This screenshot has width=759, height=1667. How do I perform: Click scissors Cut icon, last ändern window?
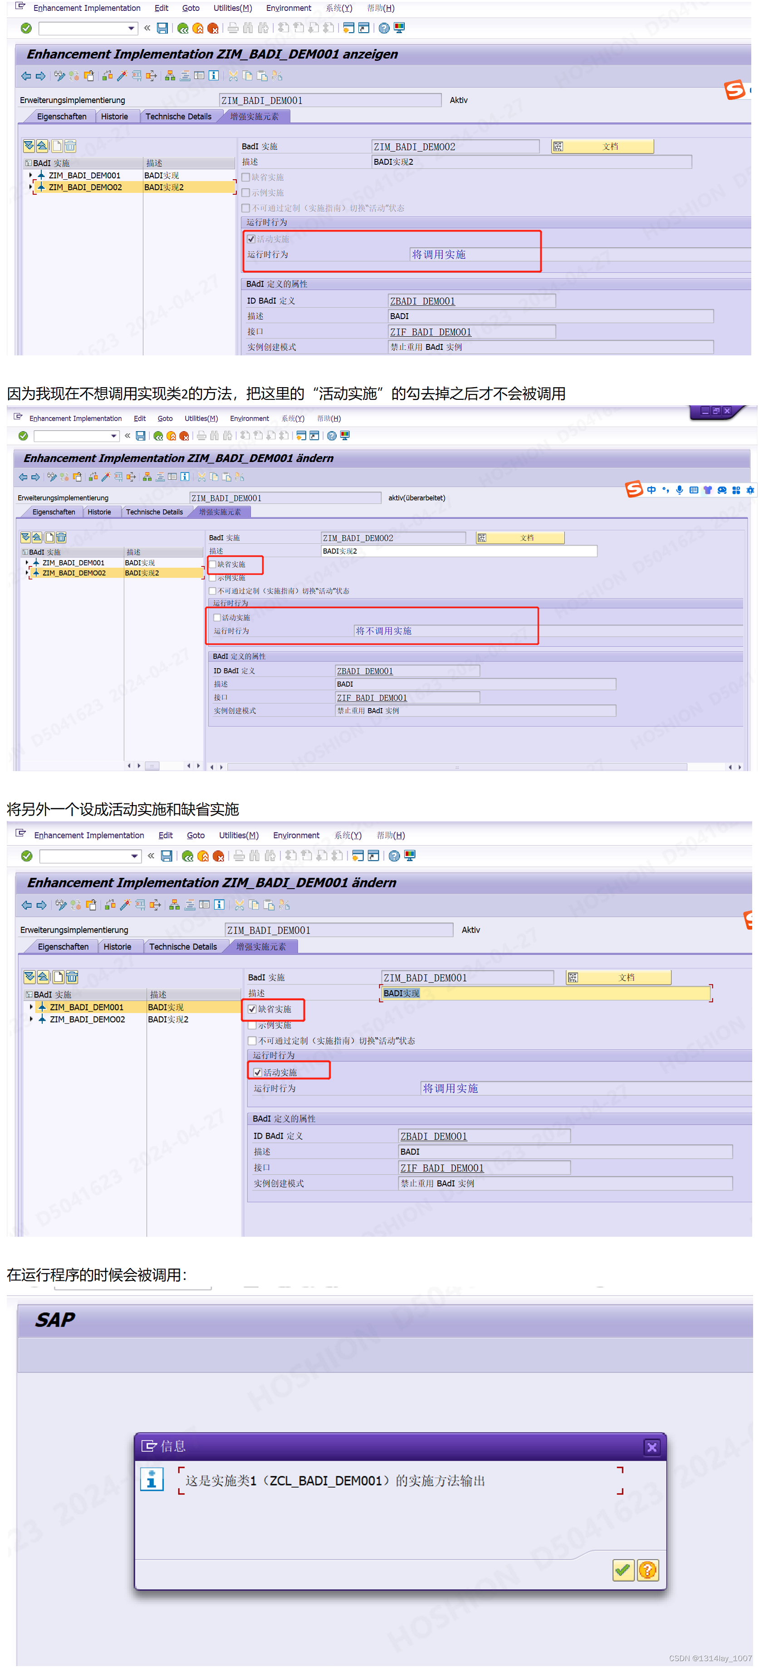[x=240, y=905]
